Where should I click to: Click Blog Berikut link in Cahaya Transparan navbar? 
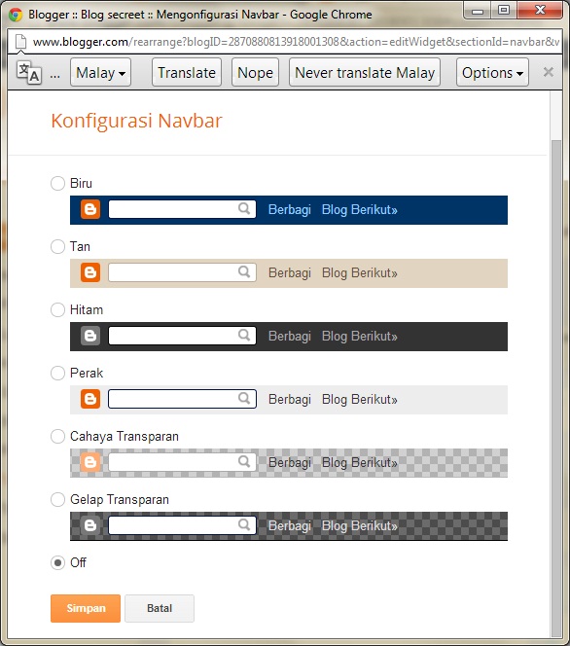(x=360, y=462)
